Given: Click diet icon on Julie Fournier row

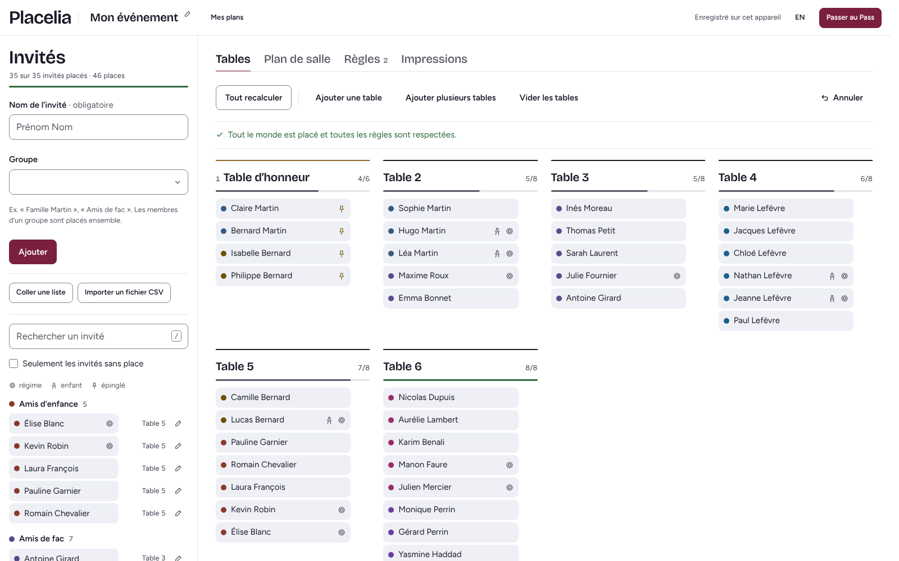Looking at the screenshot, I should (677, 276).
